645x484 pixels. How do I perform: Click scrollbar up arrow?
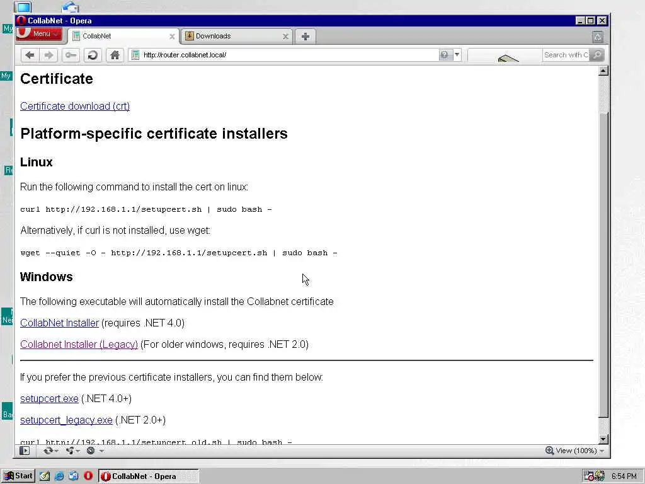pyautogui.click(x=603, y=71)
